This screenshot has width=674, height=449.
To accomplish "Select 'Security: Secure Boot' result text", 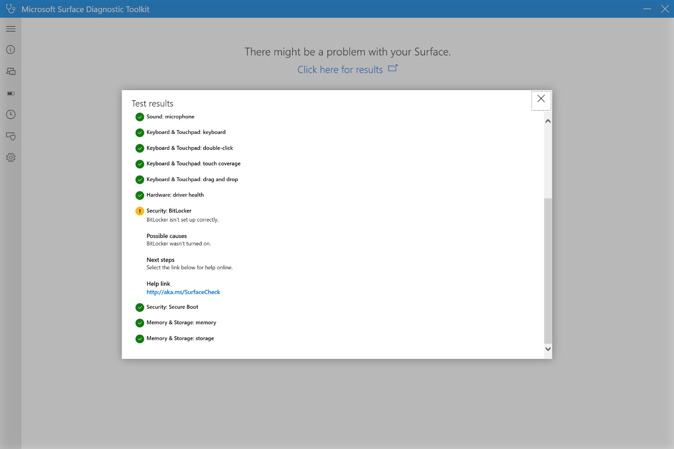I will pyautogui.click(x=172, y=307).
